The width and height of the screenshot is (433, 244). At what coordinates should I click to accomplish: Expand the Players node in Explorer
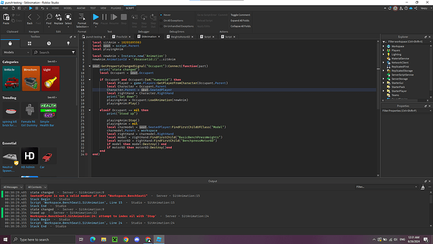tap(383, 50)
